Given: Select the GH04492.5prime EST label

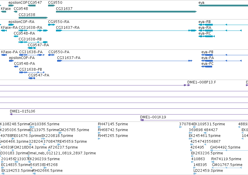Looking at the screenshot, I should pyautogui.click(x=225, y=147).
